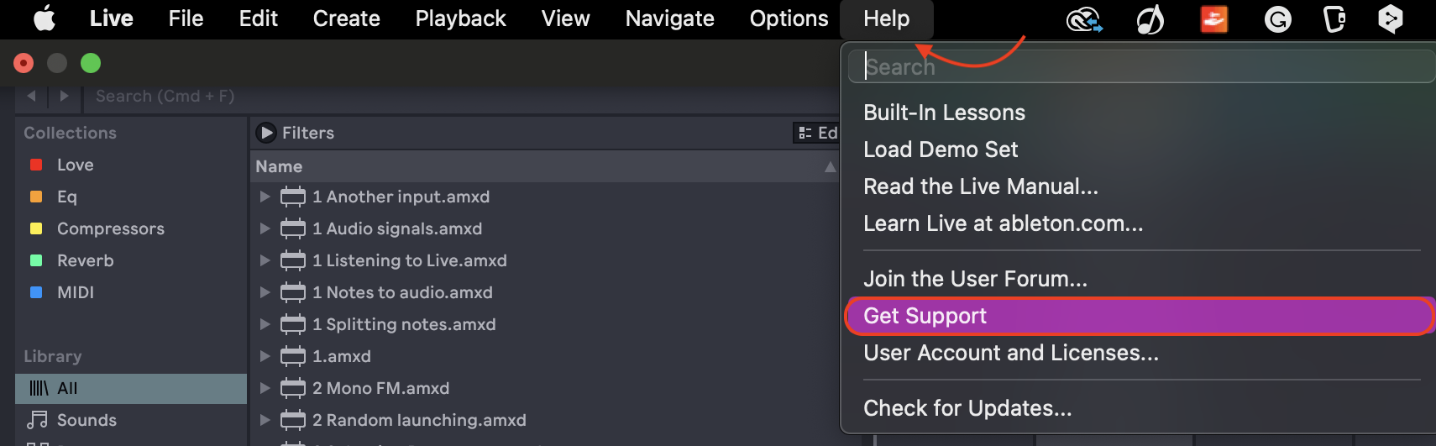1436x446 pixels.
Task: Sort the list by Name column header
Action: tap(279, 166)
